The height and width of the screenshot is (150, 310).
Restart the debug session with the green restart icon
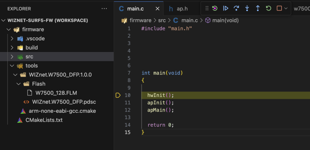pyautogui.click(x=215, y=8)
